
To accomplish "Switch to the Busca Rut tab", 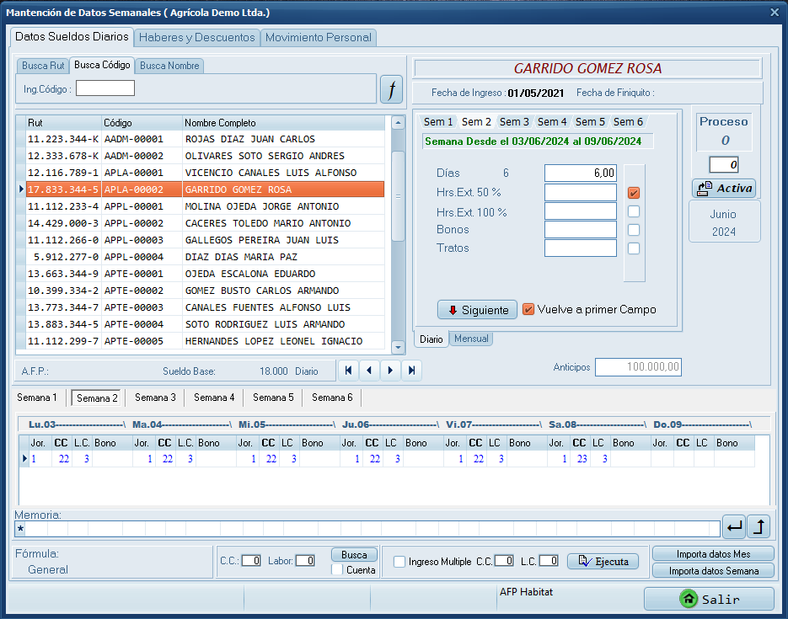I will click(x=43, y=66).
